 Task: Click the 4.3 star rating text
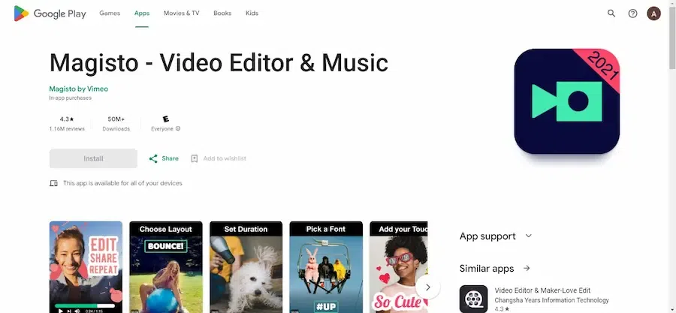point(68,119)
